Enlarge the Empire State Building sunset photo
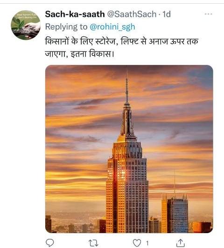This screenshot has width=224, height=248. coord(129,149)
